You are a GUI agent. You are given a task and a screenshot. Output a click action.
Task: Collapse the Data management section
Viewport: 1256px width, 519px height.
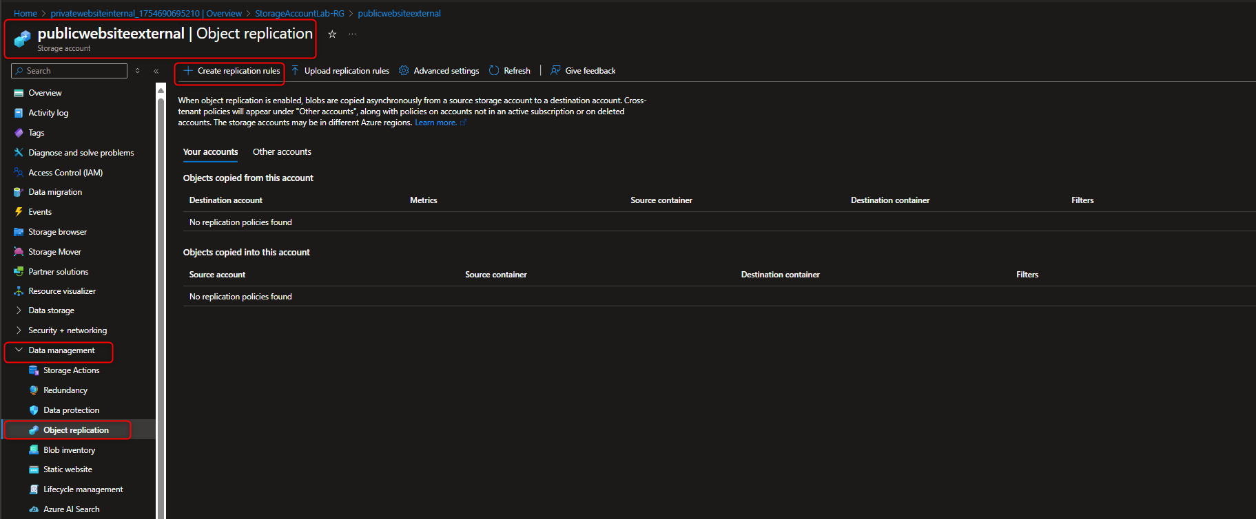coord(19,350)
